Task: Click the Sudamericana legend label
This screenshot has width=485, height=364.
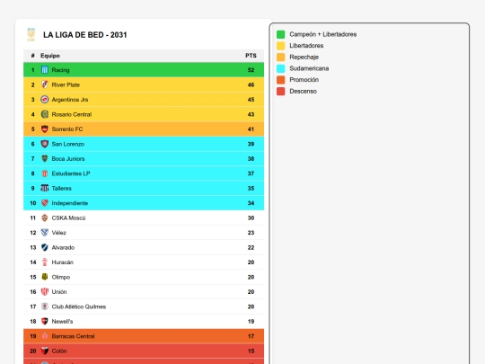Action: [x=309, y=68]
